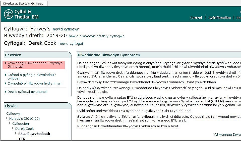Viewport: 241px width, 161px height.
Task: Open Cofnod o gyflog a didyniadau'r cyflogai
Action: 31,76
